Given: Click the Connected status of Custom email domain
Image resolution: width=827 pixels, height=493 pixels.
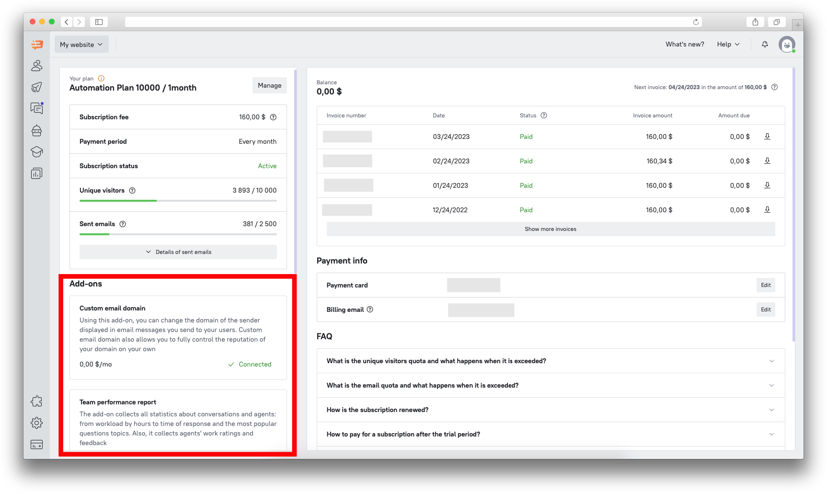Looking at the screenshot, I should [250, 365].
